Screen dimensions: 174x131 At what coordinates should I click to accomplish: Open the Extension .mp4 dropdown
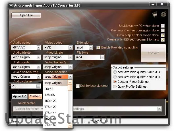pyautogui.click(x=91, y=48)
